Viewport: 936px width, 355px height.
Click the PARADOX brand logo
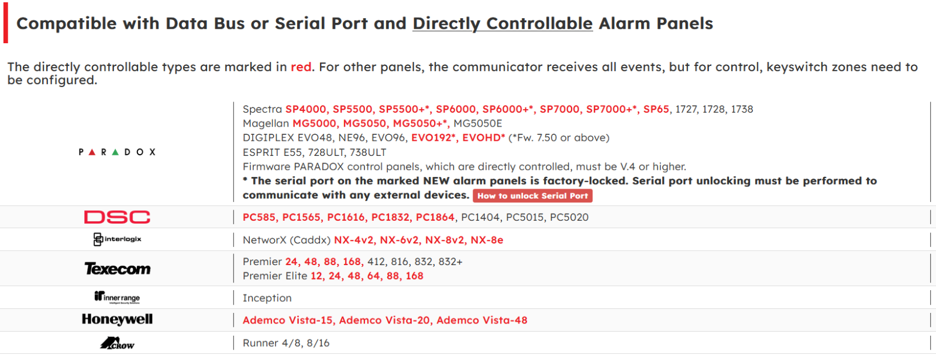pos(117,152)
